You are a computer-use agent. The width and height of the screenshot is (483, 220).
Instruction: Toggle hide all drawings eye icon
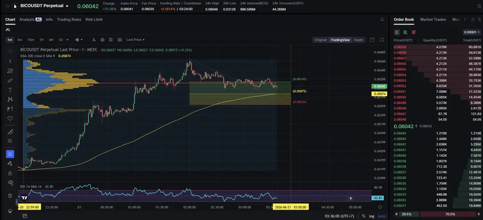pos(10,183)
